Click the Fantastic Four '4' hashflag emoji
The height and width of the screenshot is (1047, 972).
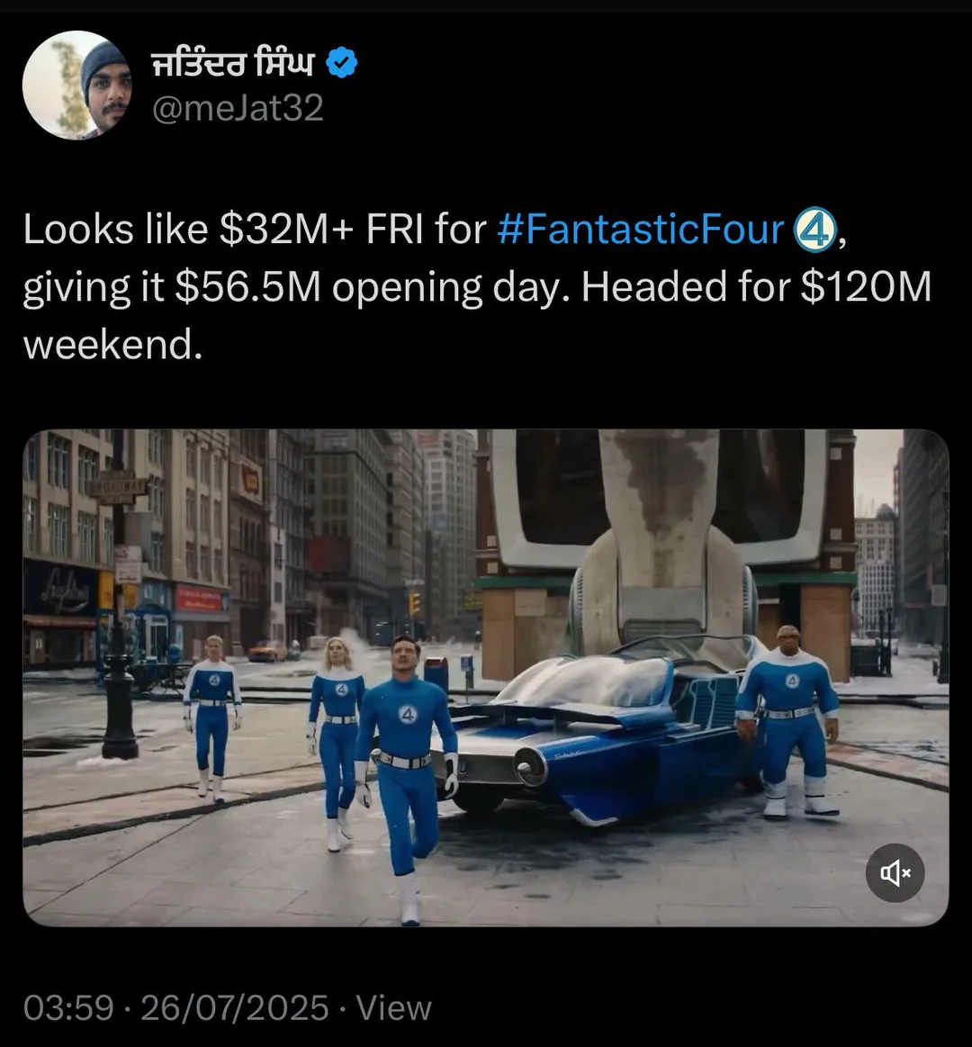814,230
